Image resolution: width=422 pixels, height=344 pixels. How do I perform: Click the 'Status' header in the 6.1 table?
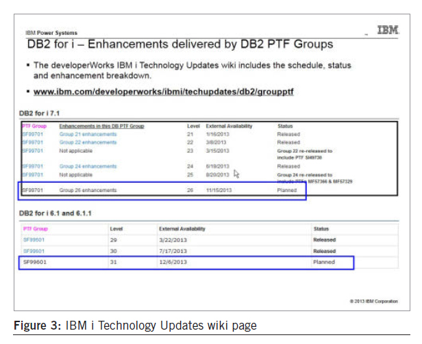pos(321,229)
